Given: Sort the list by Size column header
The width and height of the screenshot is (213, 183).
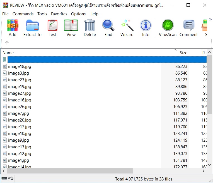Looking at the screenshot, I should [x=175, y=53].
